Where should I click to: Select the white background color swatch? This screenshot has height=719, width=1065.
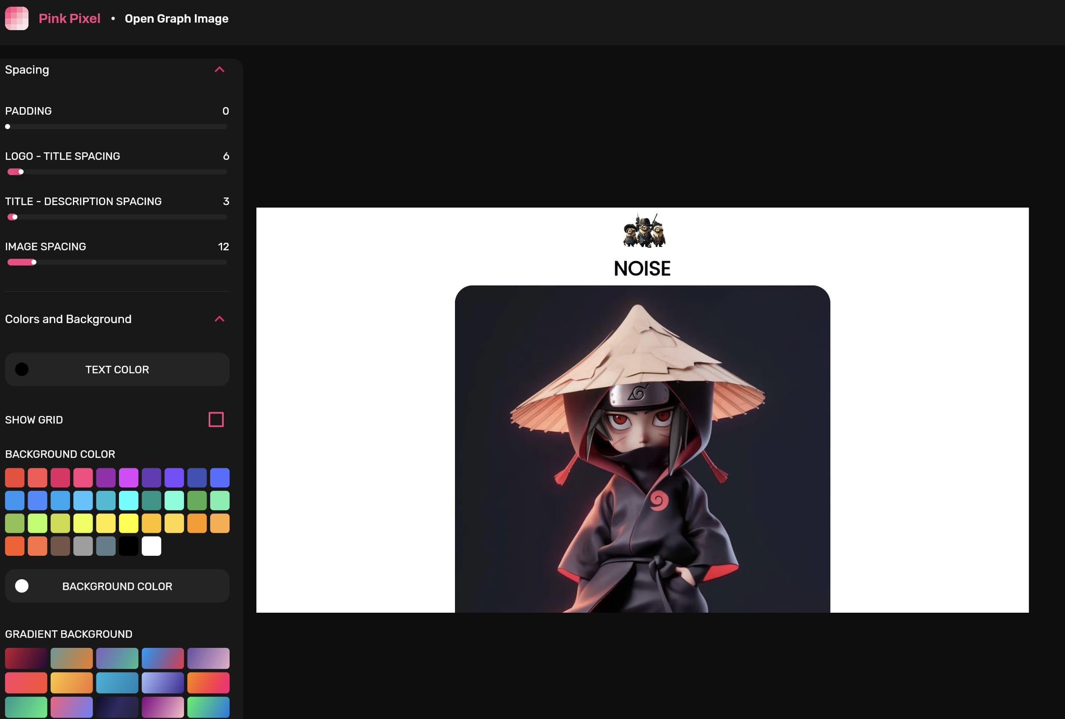[151, 546]
